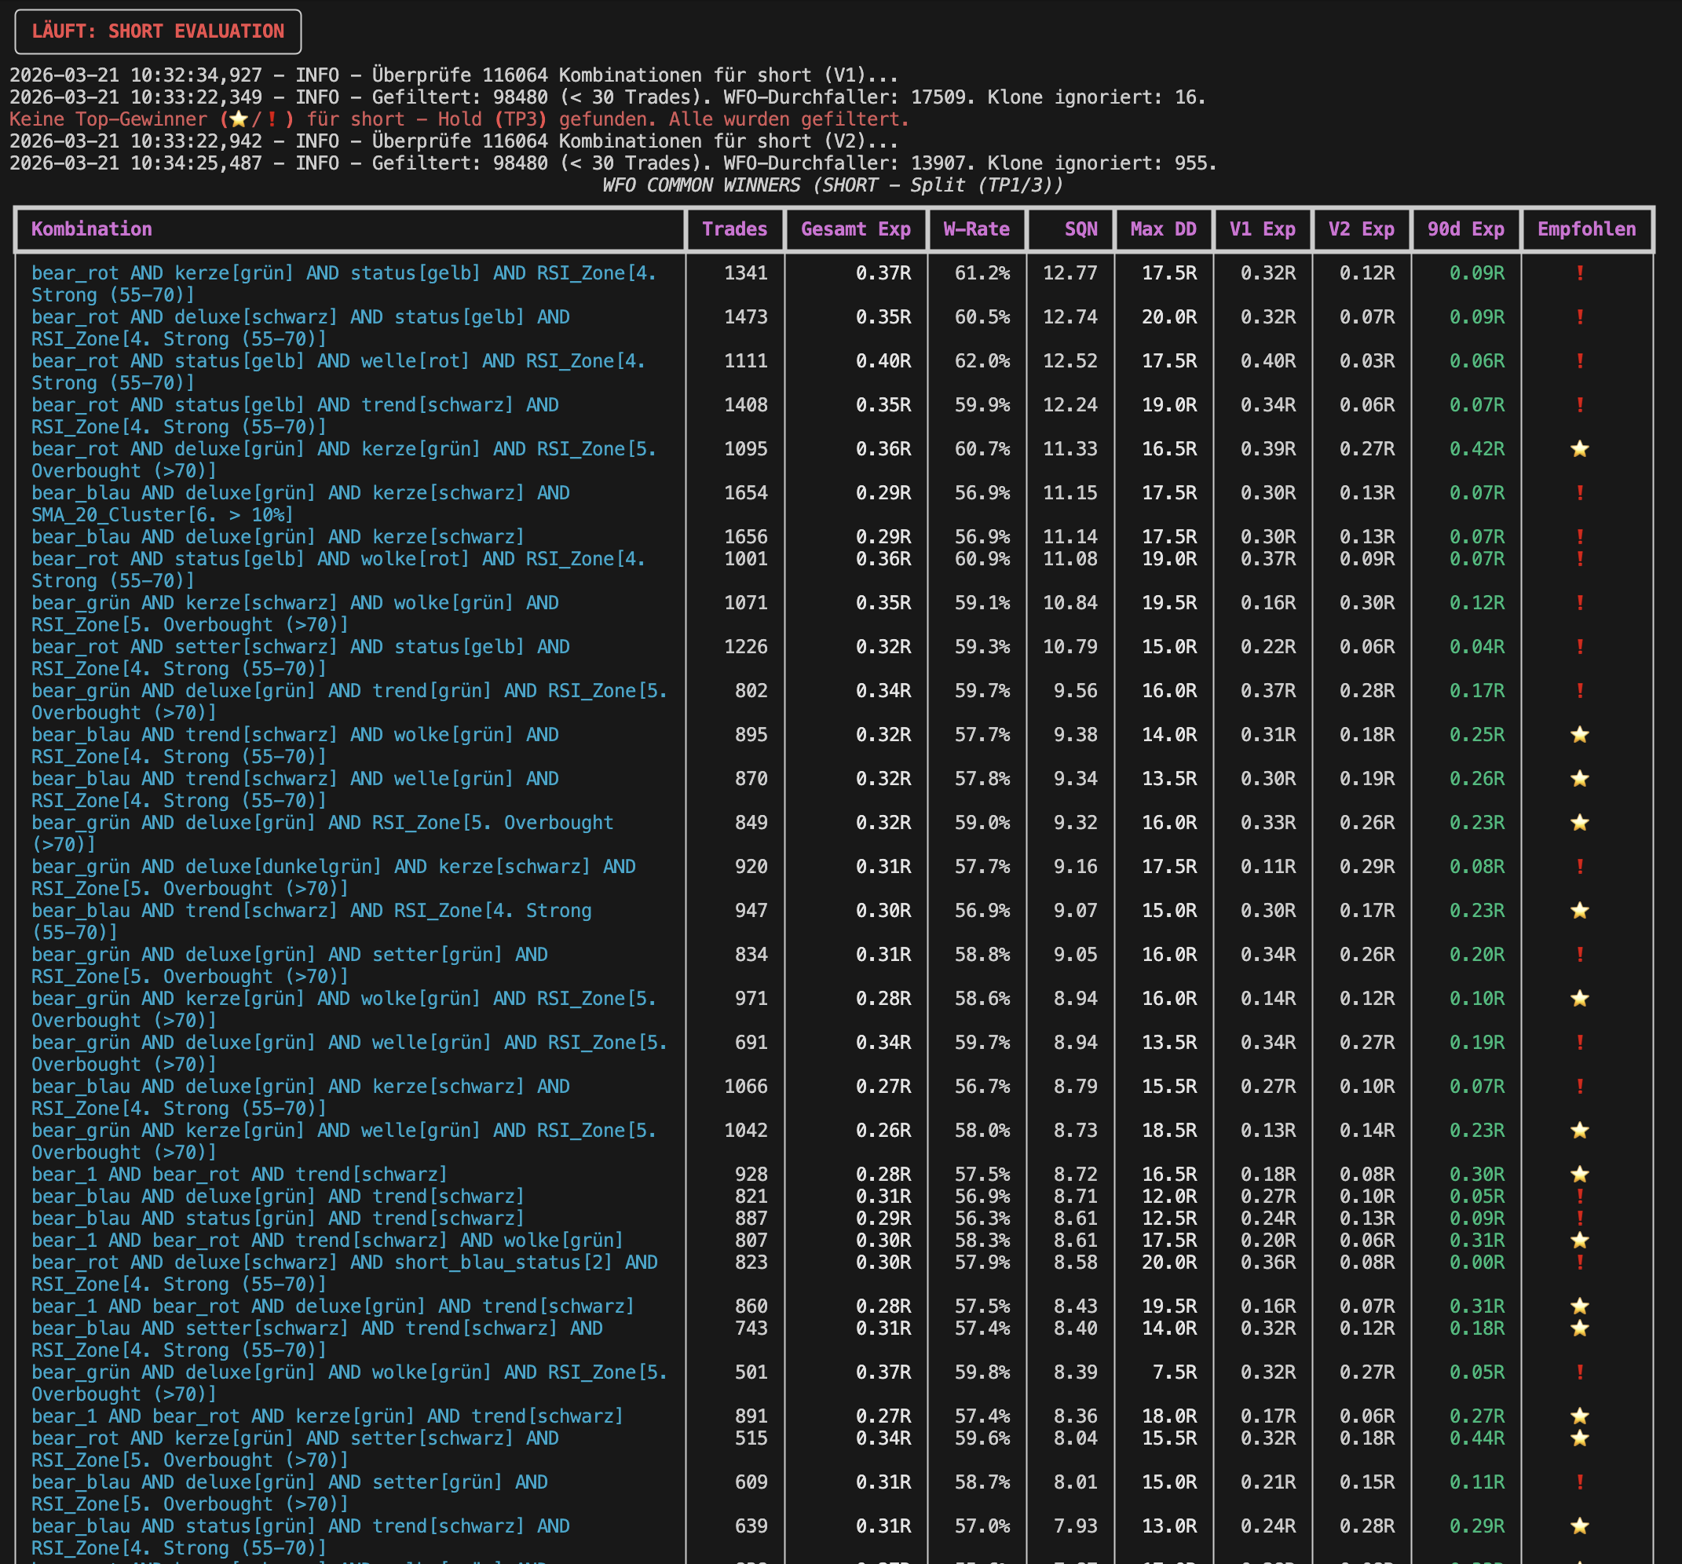
Task: Click the red exclamation in row with 1341 trades
Action: 1579,273
